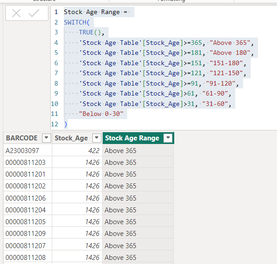Click TRUE() on formula line 3

point(90,32)
